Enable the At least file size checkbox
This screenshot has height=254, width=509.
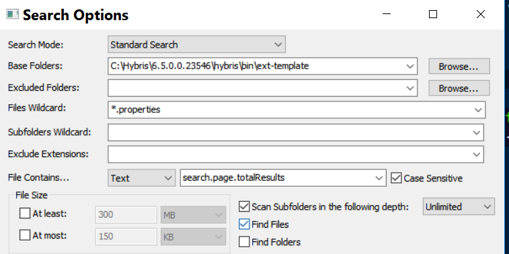coord(25,214)
